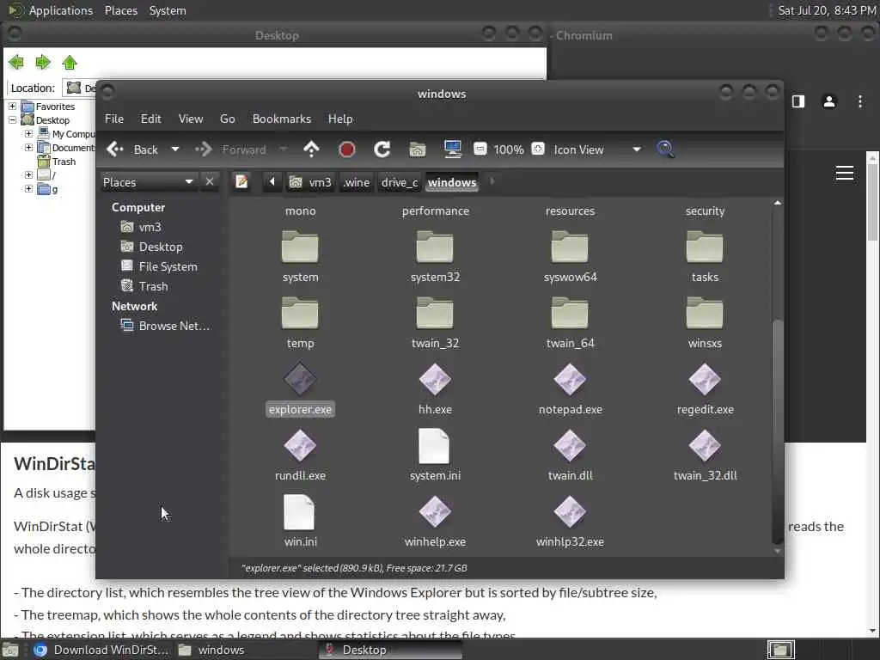Click the zoom out minus icon

(480, 149)
